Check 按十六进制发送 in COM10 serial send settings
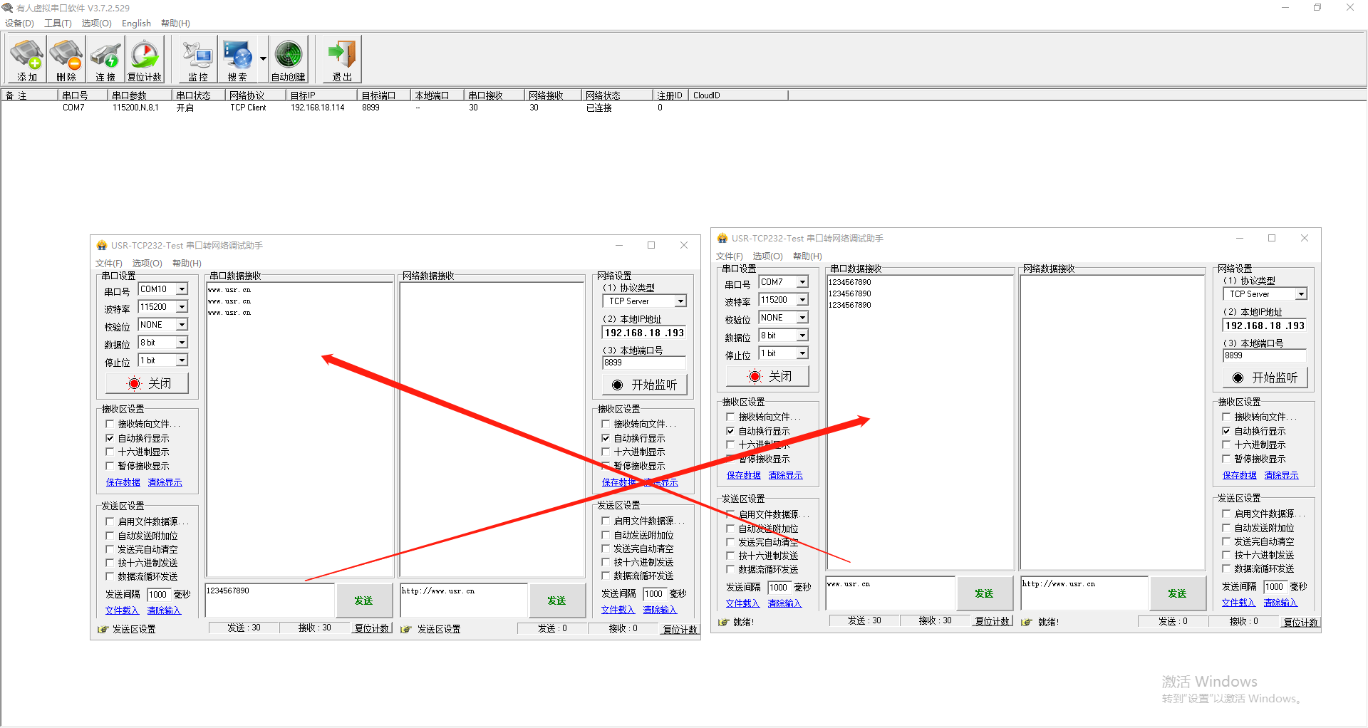This screenshot has height=728, width=1368. [110, 563]
